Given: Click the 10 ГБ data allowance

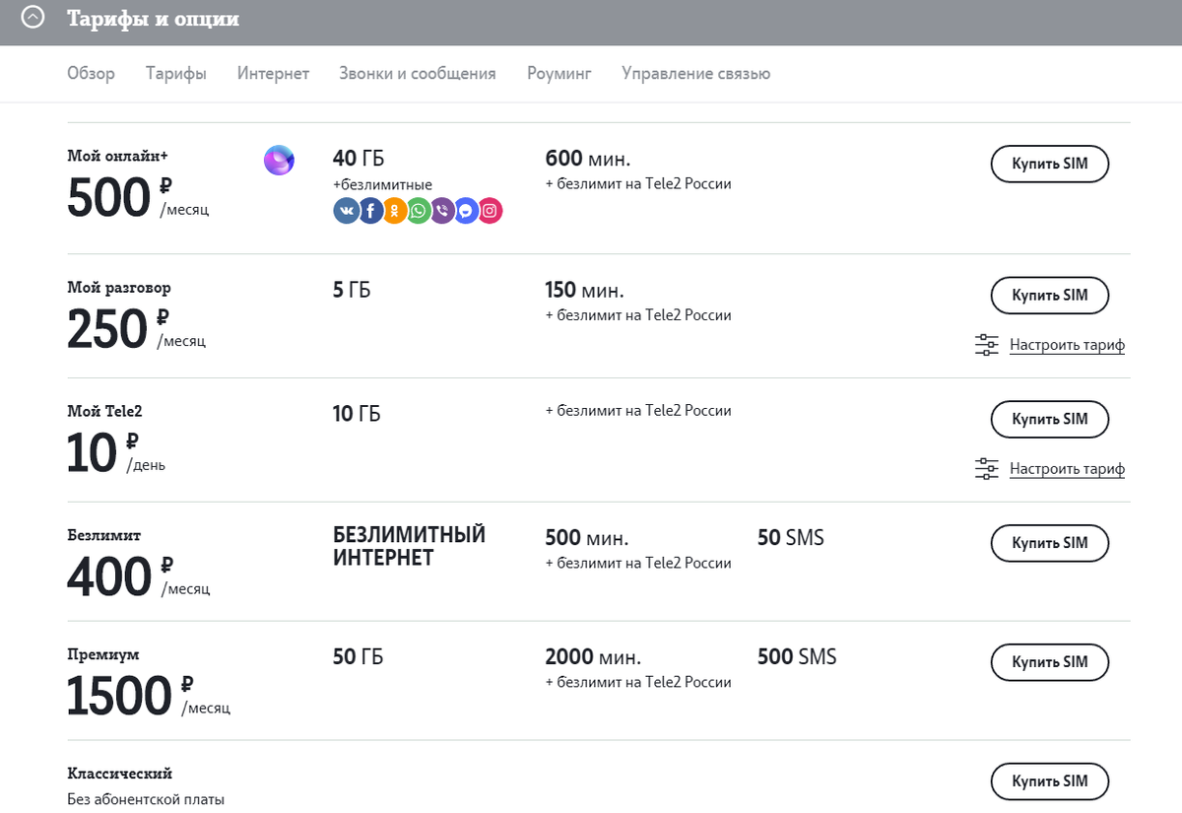Looking at the screenshot, I should (x=357, y=414).
